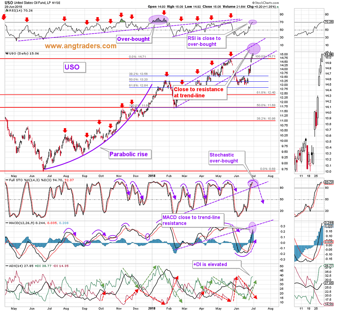The image size is (337, 311).
Task: Click the Close 15.06 header value
Action: [212, 7]
